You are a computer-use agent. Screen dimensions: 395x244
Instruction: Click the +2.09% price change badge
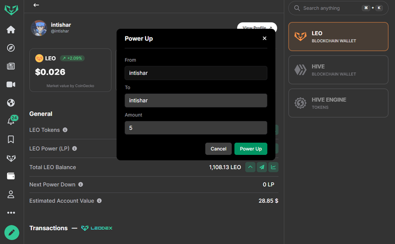(x=73, y=58)
